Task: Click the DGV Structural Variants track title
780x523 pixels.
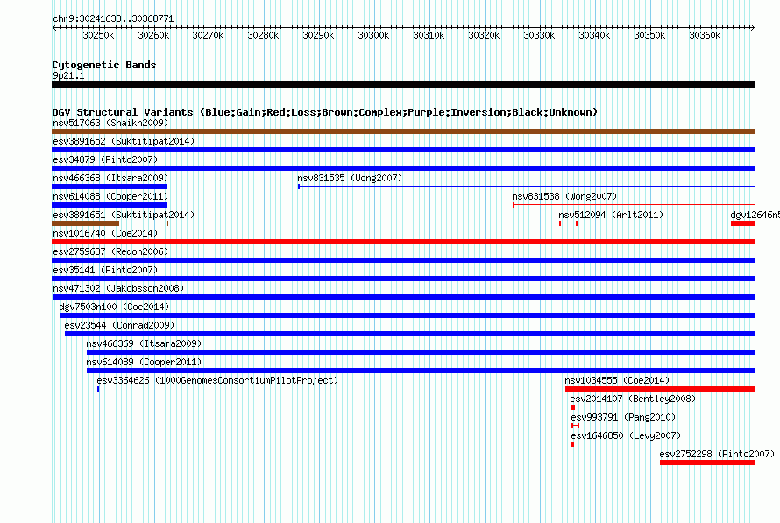Action: [x=325, y=112]
